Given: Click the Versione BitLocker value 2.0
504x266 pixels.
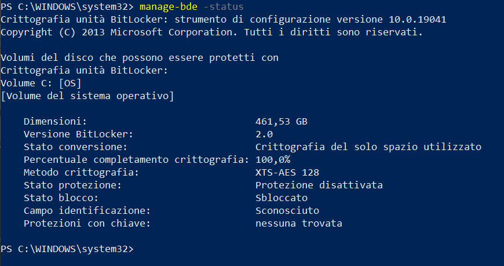Looking at the screenshot, I should pos(264,134).
